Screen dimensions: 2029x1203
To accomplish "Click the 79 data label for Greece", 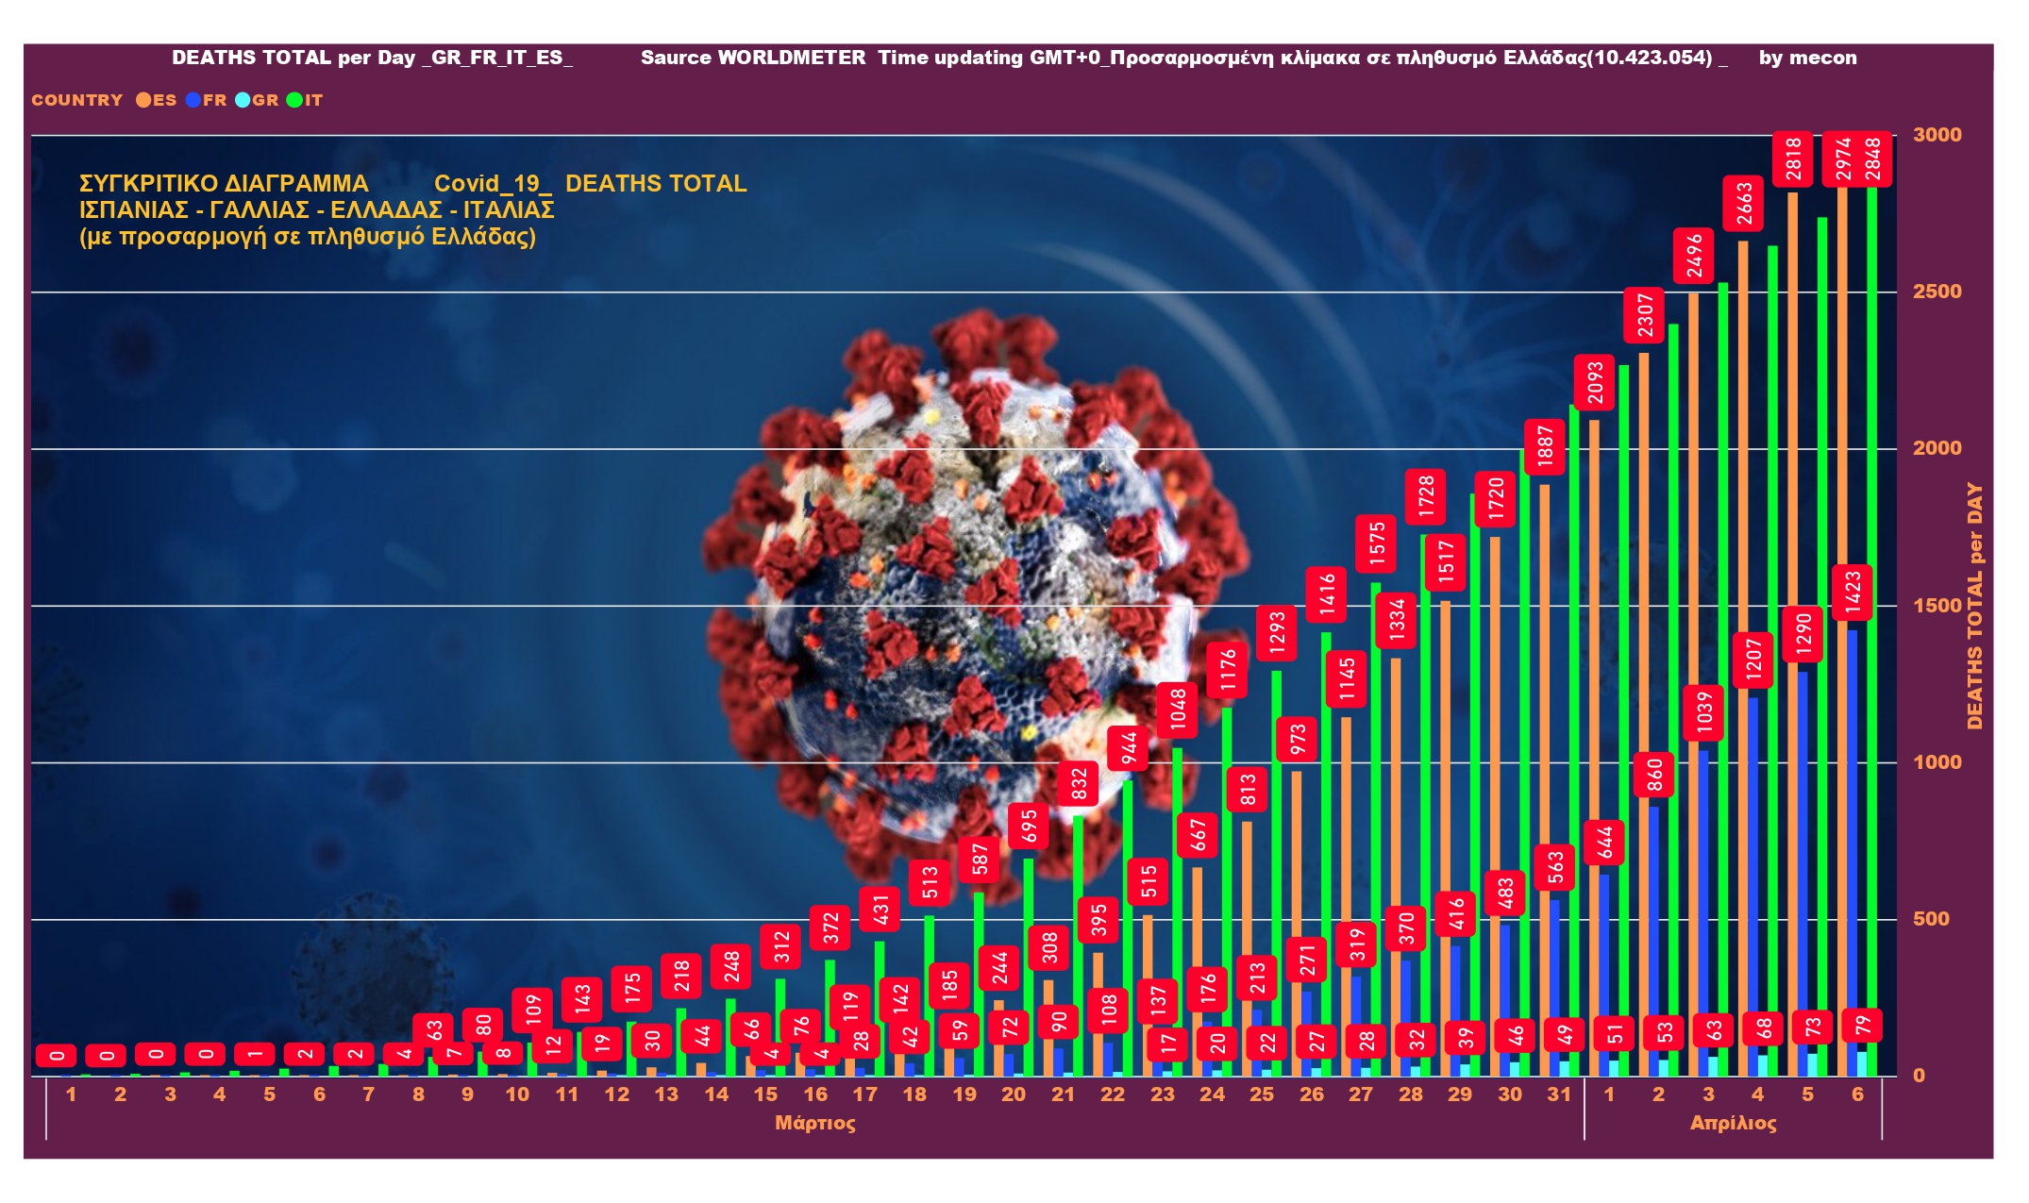I will [x=1862, y=1025].
